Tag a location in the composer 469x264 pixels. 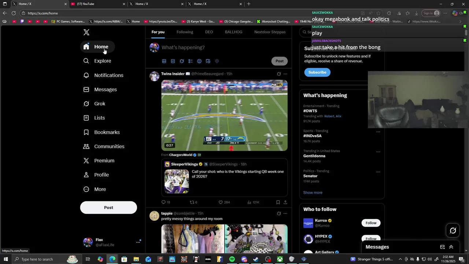[x=217, y=61]
